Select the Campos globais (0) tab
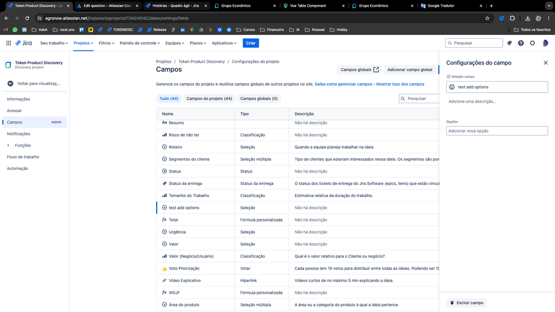555x312 pixels. point(259,99)
